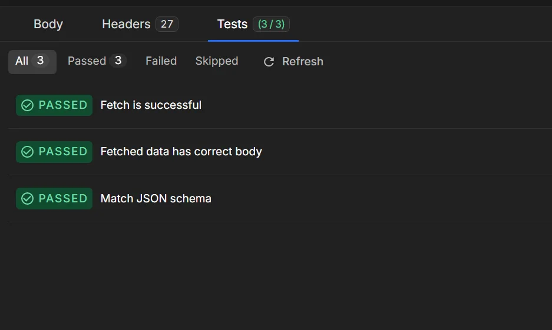Select the Match JSON schema test row

[x=280, y=199]
